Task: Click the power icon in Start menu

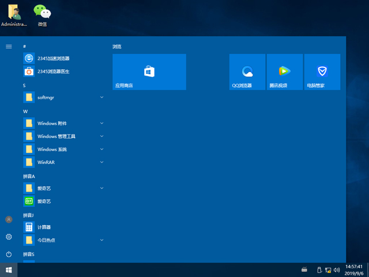Action: point(9,254)
